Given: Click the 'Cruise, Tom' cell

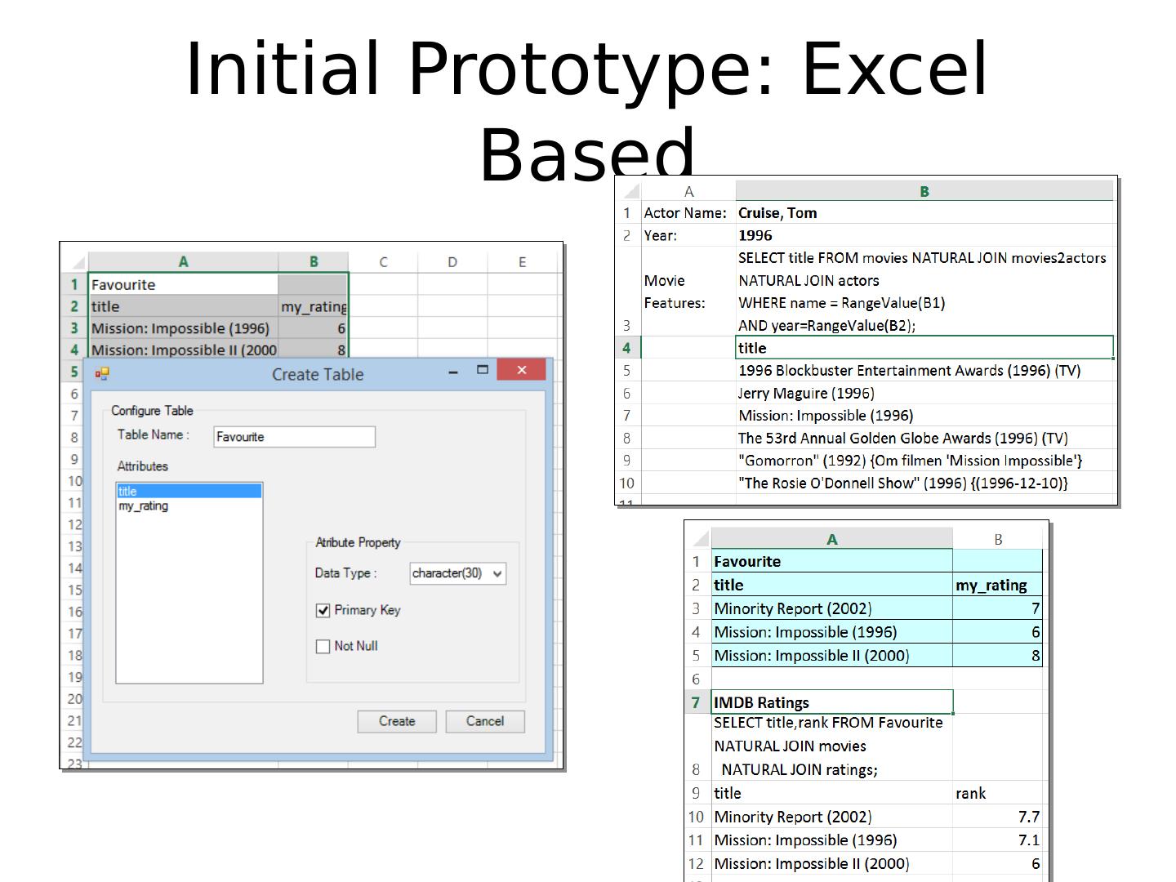Looking at the screenshot, I should pos(925,213).
